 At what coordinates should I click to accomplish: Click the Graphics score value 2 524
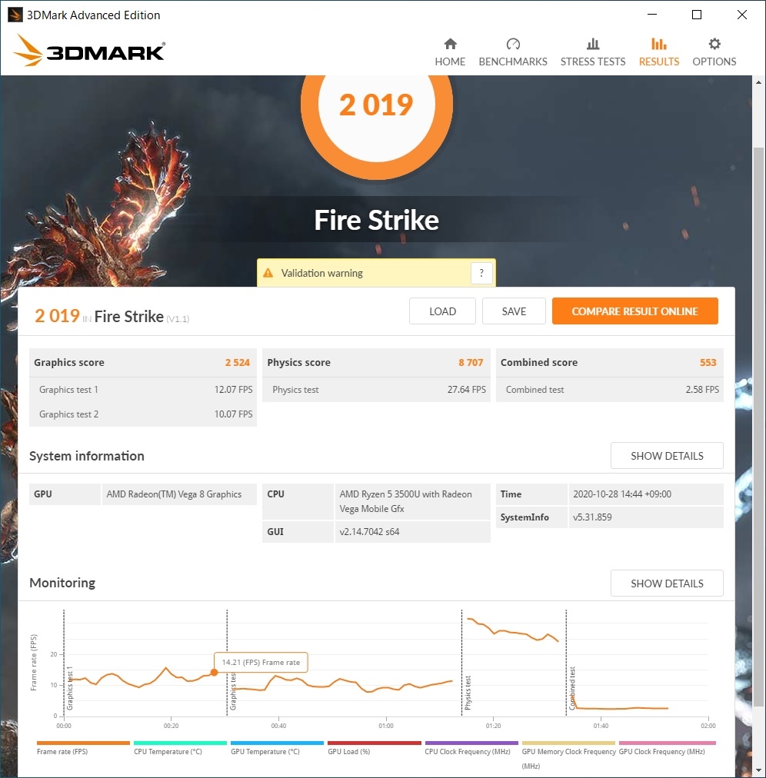238,362
